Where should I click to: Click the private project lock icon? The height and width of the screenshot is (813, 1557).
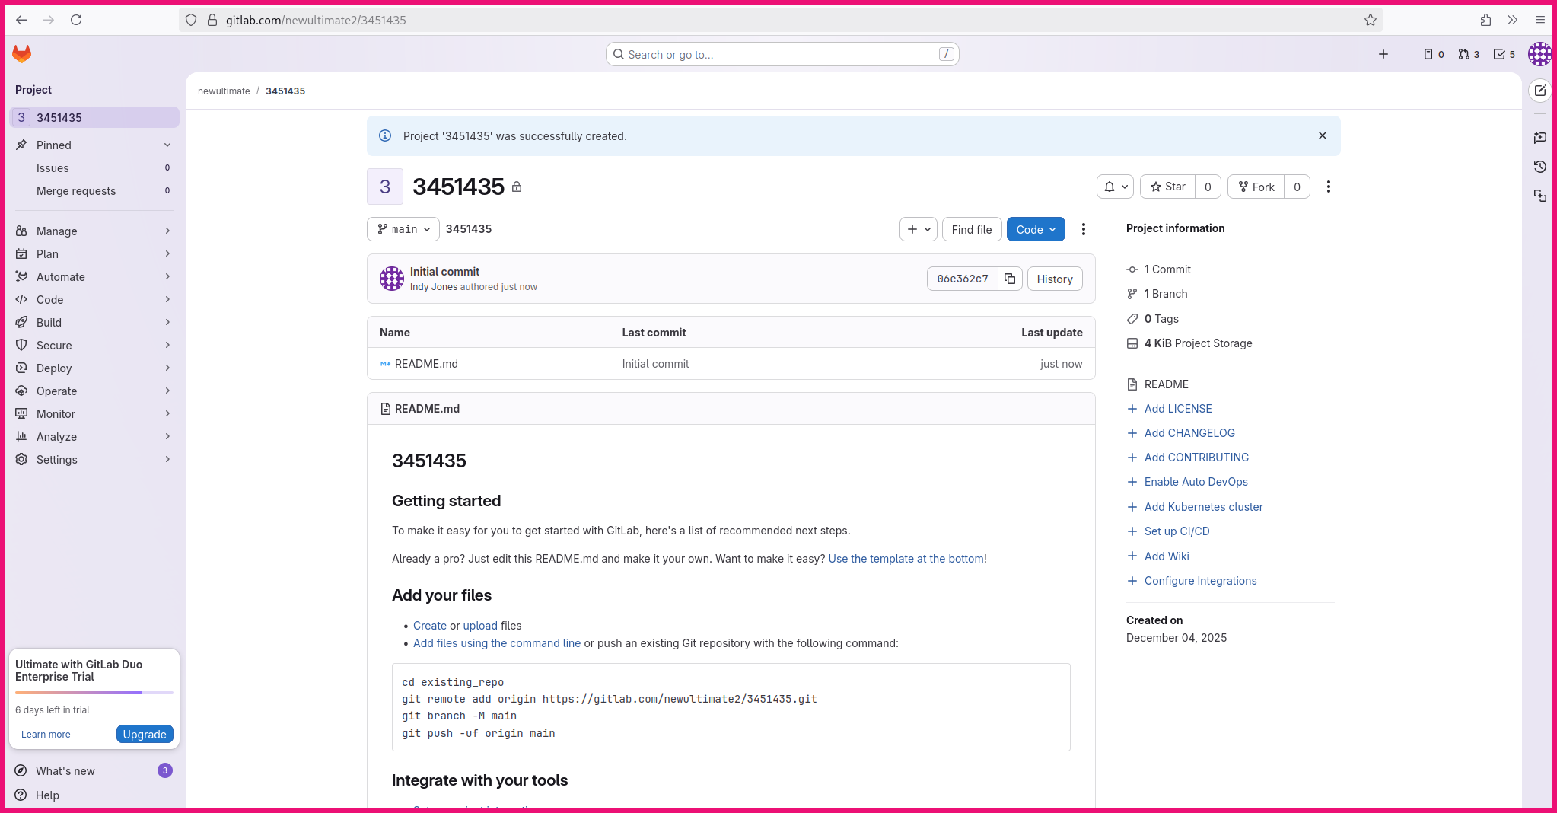pyautogui.click(x=517, y=187)
